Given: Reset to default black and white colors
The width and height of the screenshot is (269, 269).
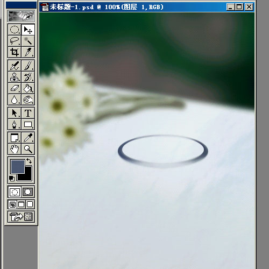Looking at the screenshot, I should [12, 179].
